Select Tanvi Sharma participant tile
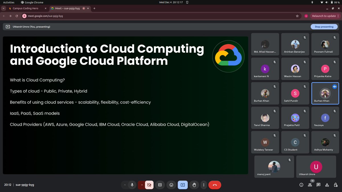The image size is (342, 192). tap(265, 118)
